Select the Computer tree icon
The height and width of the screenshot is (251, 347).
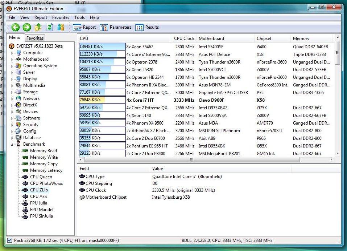pyautogui.click(x=18, y=53)
